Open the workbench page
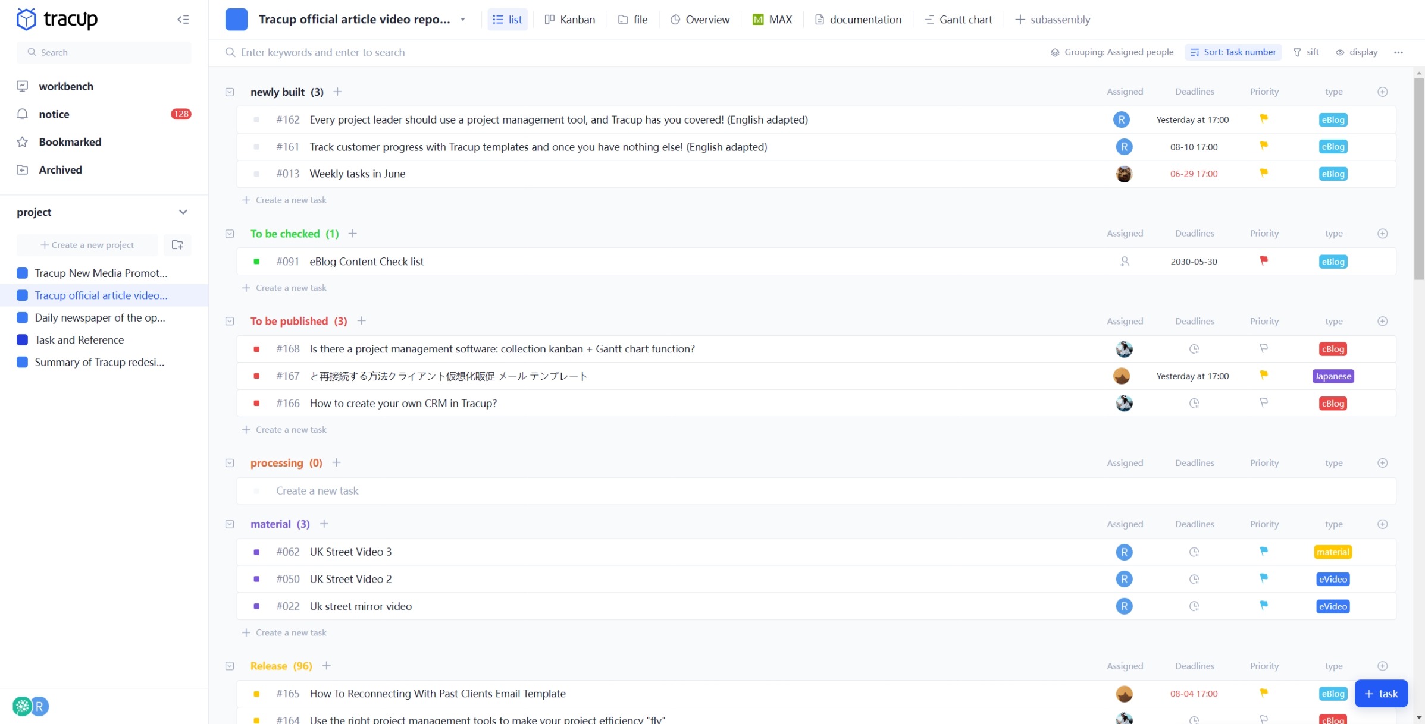The image size is (1425, 724). click(x=65, y=86)
